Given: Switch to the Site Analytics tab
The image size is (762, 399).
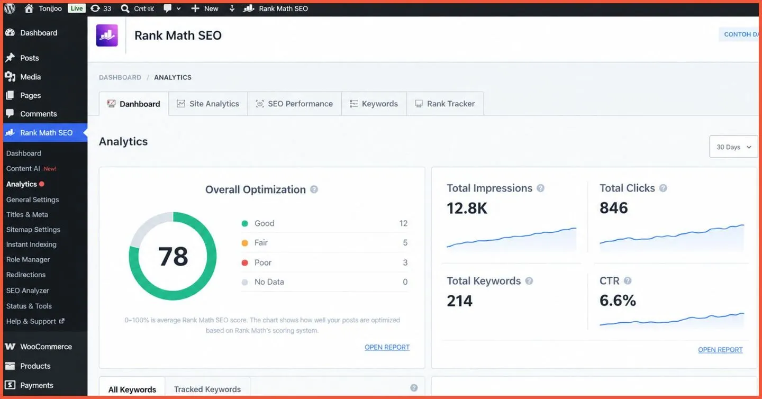Looking at the screenshot, I should 208,104.
